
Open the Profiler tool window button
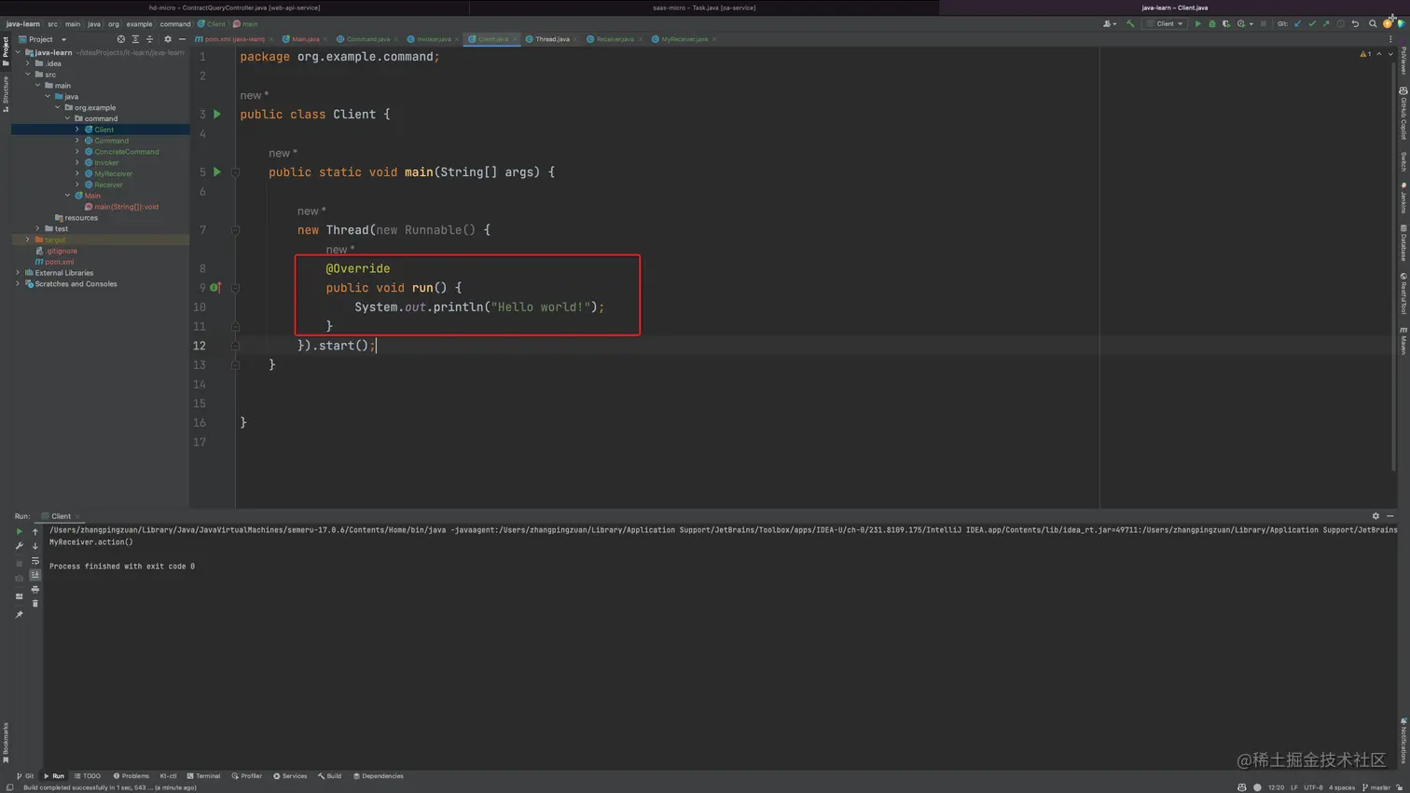247,776
